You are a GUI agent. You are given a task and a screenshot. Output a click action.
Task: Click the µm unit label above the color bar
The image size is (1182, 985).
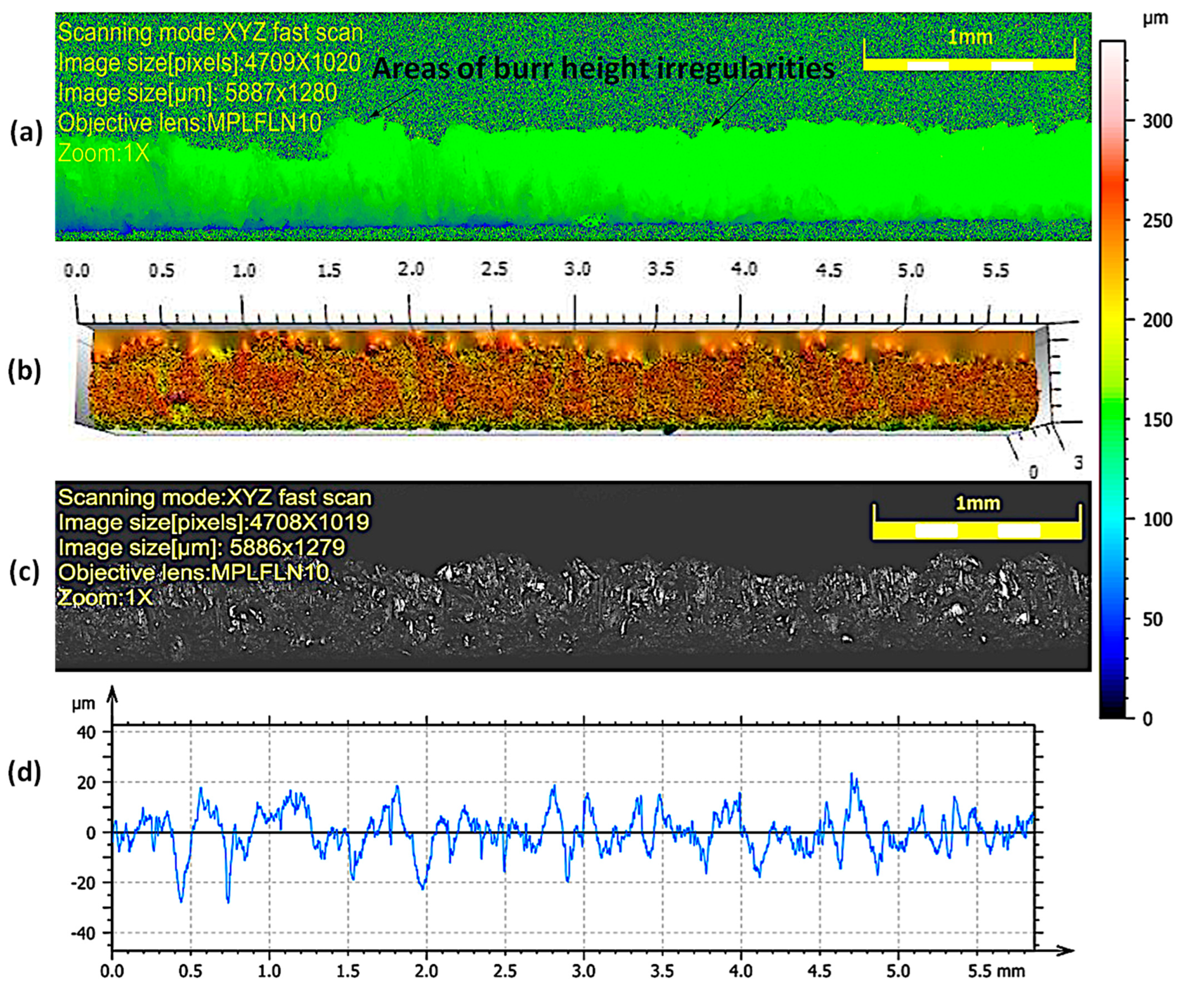pos(1155,20)
